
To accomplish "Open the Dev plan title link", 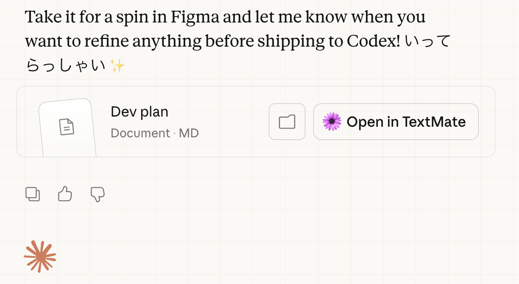I will tap(139, 112).
